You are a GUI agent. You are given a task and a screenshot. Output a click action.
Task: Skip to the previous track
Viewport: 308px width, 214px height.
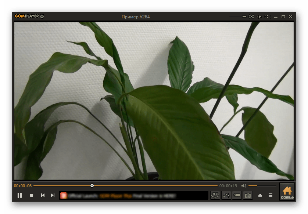click(x=43, y=195)
